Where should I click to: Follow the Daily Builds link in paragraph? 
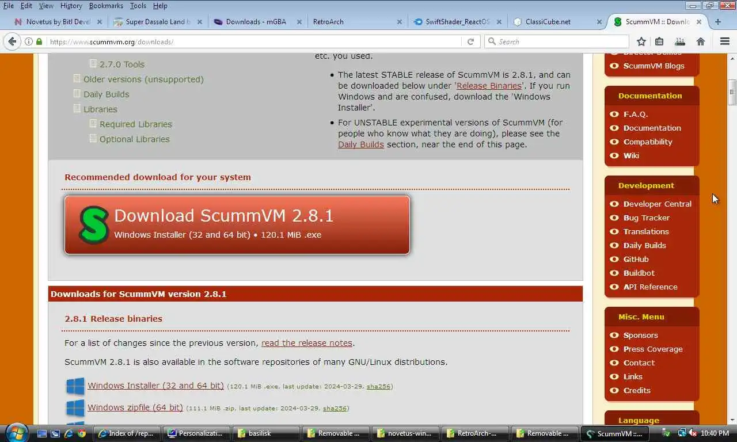(361, 144)
